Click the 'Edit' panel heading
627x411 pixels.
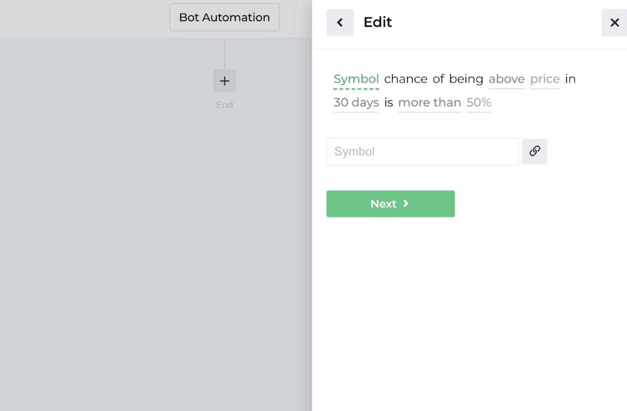tap(378, 22)
